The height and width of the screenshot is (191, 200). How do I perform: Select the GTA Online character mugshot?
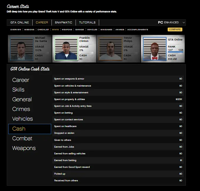155,49
